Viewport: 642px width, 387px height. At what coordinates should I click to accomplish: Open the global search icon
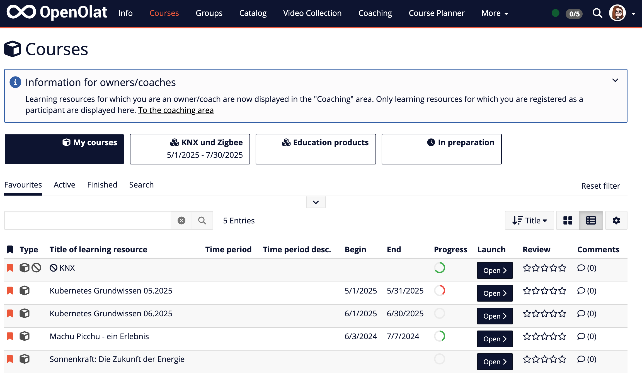pos(597,13)
